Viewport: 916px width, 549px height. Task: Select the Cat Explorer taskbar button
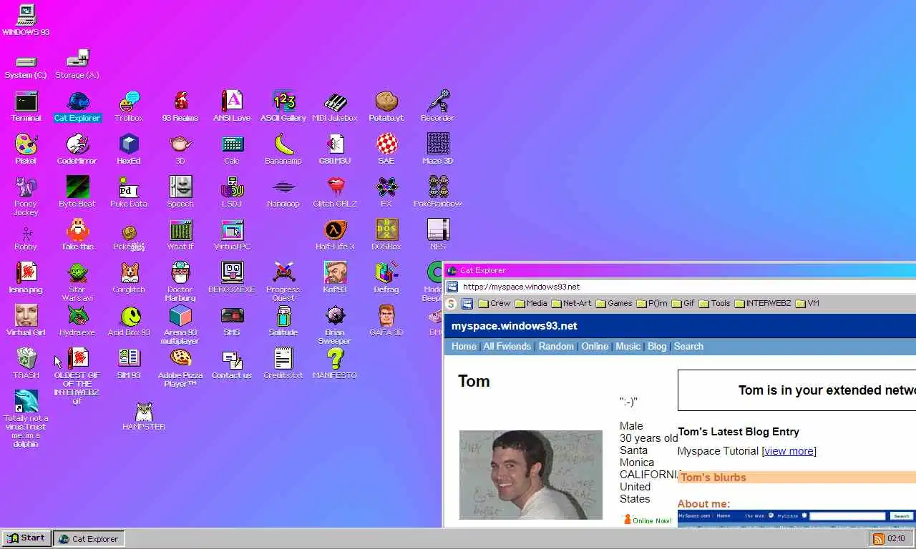point(89,538)
